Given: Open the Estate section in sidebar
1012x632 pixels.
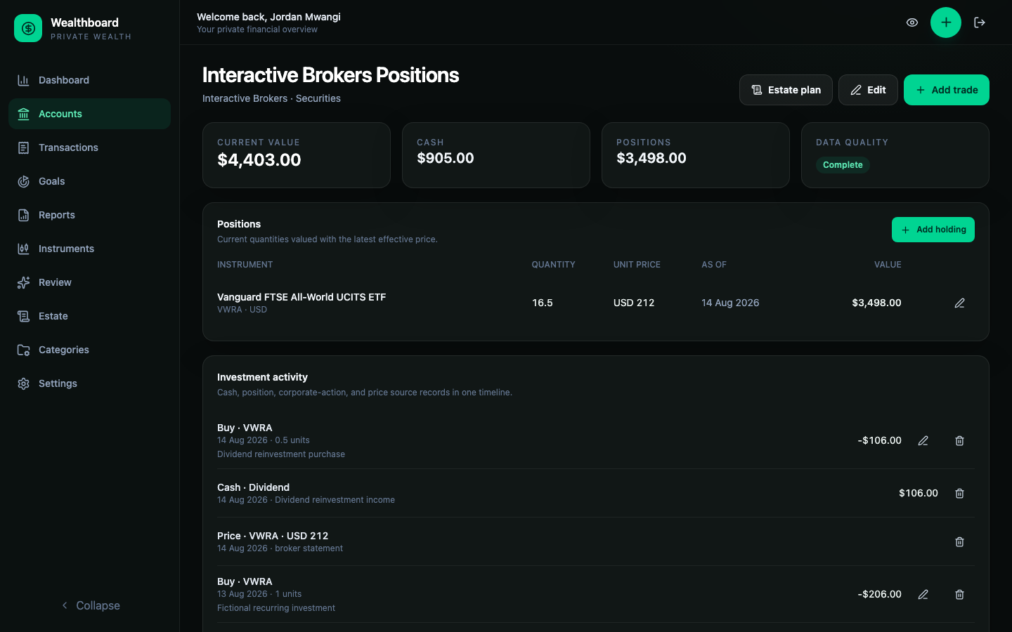Looking at the screenshot, I should [x=89, y=316].
